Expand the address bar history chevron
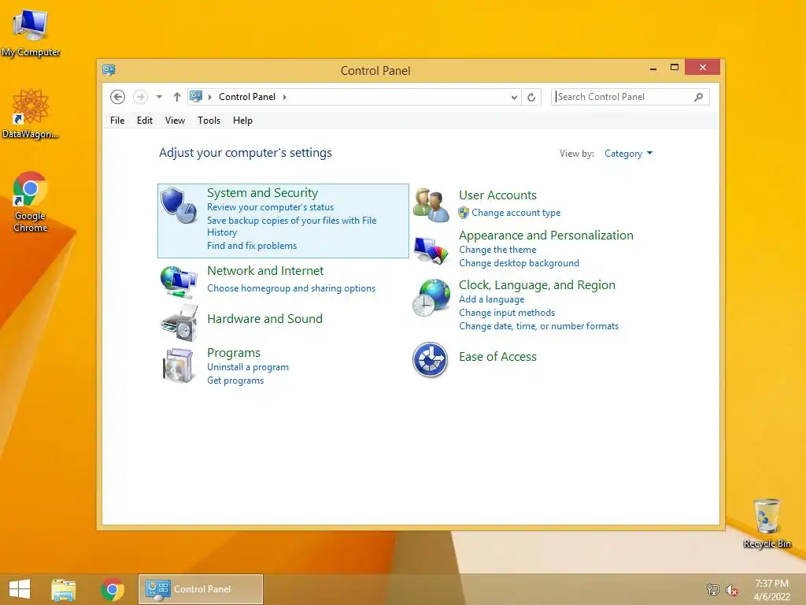Viewport: 806px width, 605px height. coord(514,97)
